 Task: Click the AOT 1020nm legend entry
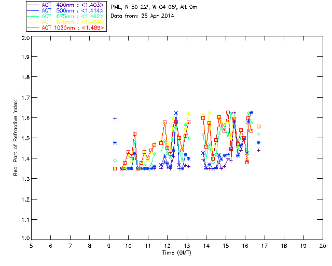tap(66, 28)
